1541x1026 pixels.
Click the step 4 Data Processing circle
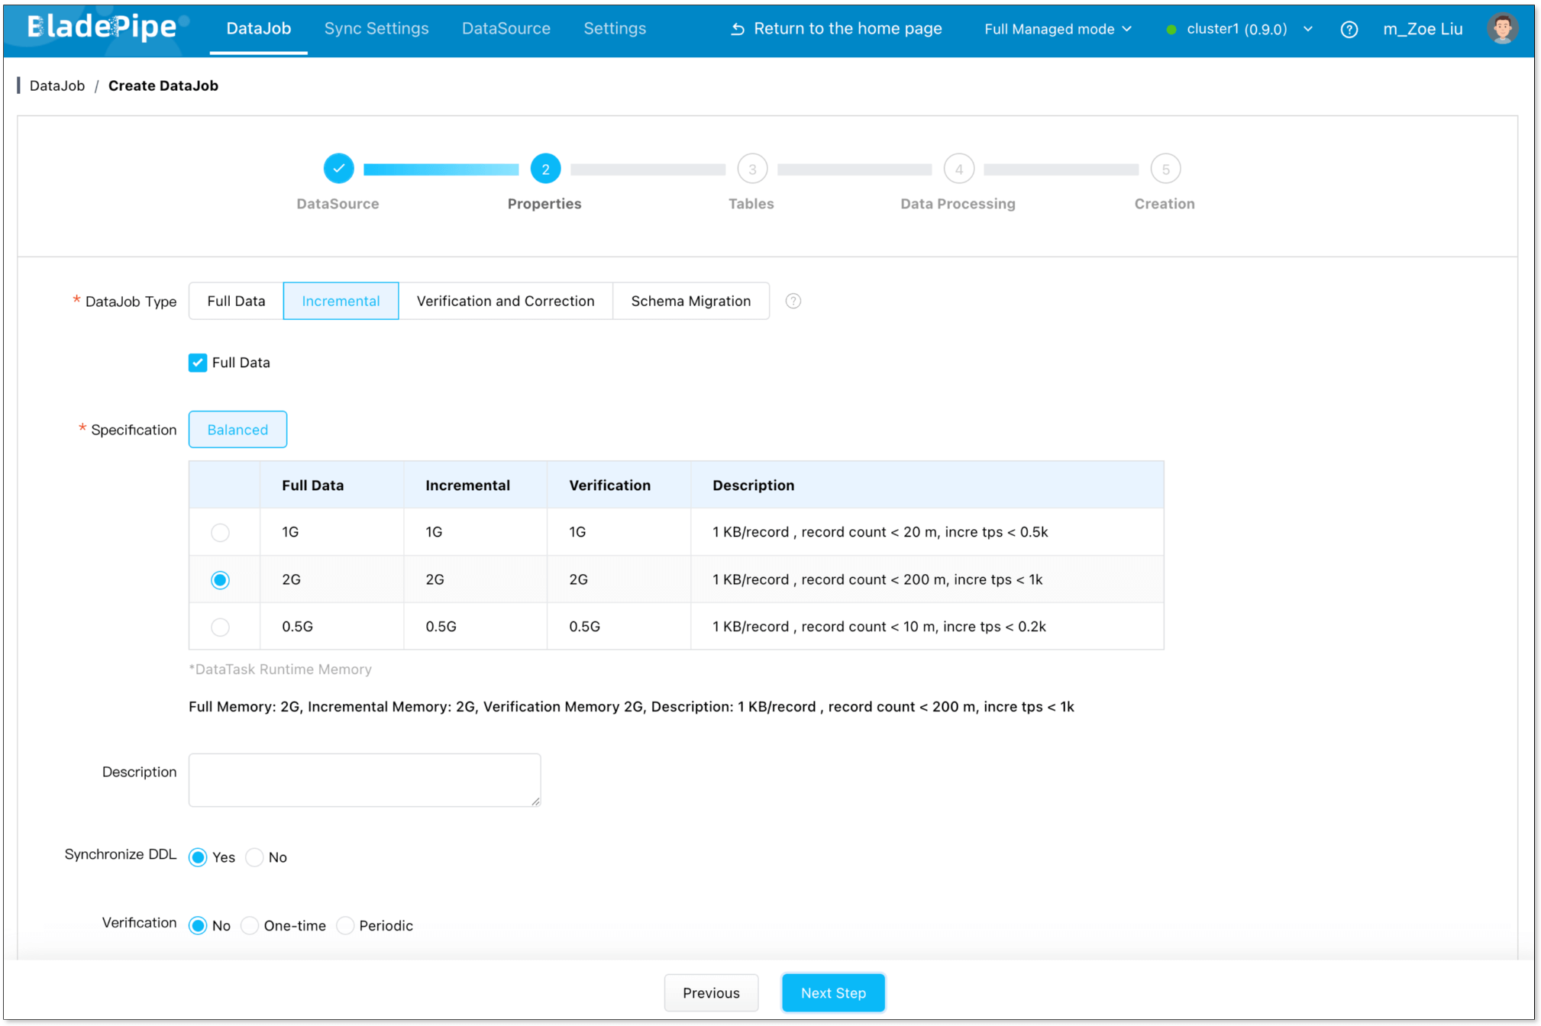(958, 169)
